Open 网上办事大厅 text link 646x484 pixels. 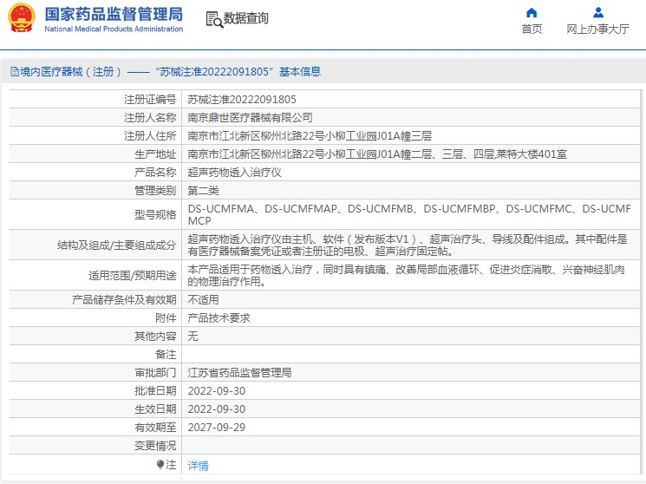tap(597, 29)
